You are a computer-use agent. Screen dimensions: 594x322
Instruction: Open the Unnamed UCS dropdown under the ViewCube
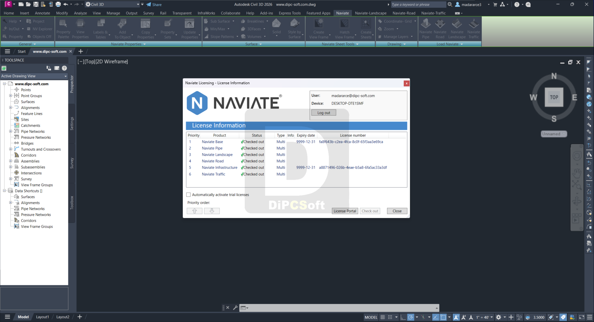[x=554, y=134]
